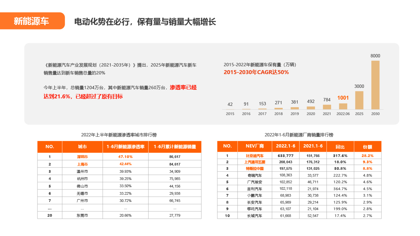The height and width of the screenshot is (236, 420).
Task: Click the 2030 bar labeled 8000
Action: pos(375,85)
